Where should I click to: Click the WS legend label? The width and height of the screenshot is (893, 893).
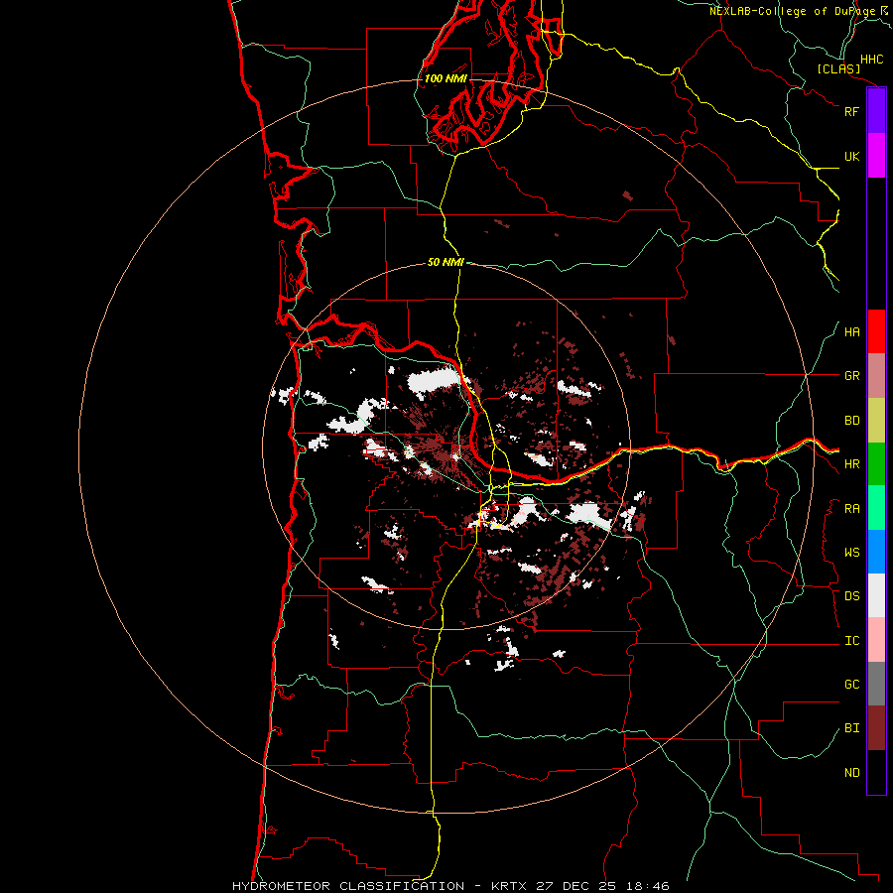tap(851, 552)
